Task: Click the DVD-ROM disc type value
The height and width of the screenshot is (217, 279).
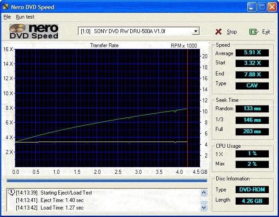Action: 252,190
